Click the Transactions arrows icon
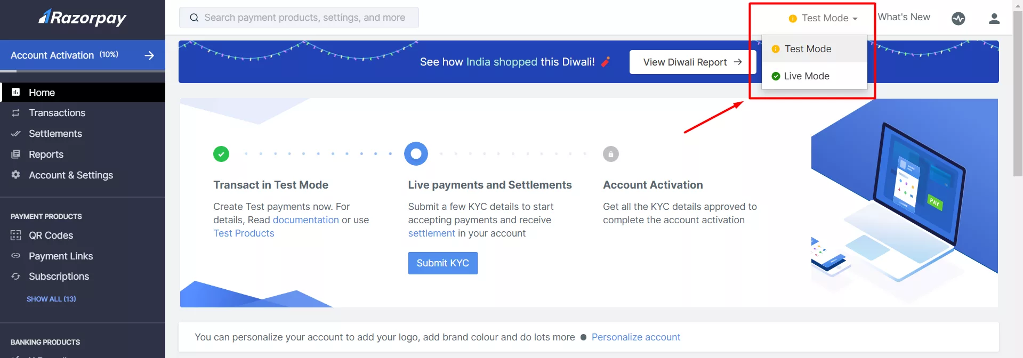1023x358 pixels. (16, 113)
